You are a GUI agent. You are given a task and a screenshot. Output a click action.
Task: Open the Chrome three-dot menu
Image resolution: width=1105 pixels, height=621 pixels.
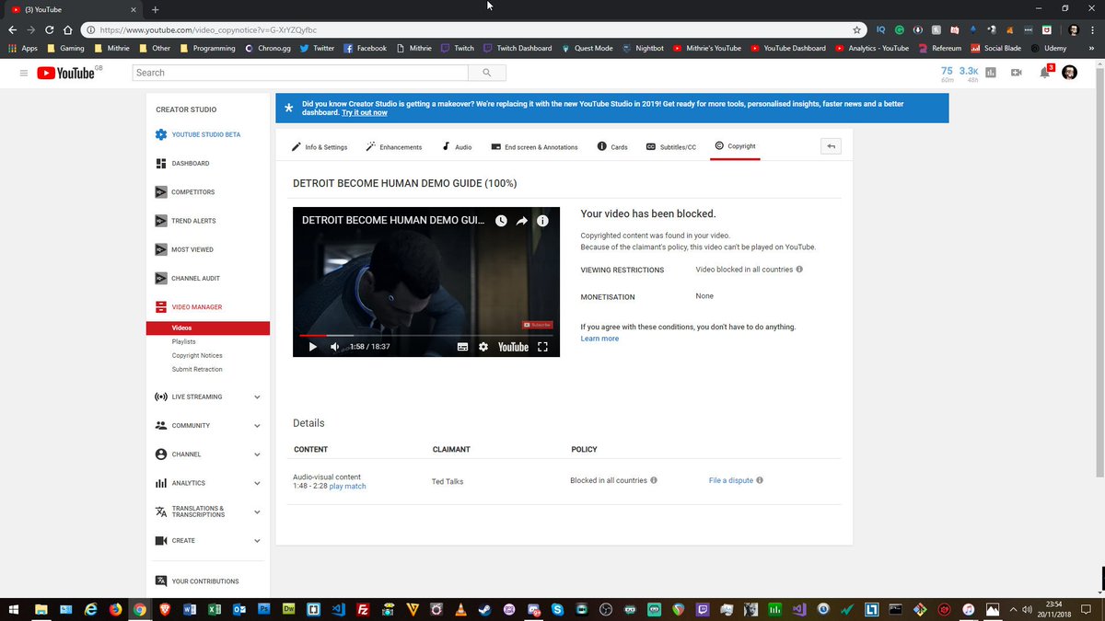tap(1095, 29)
